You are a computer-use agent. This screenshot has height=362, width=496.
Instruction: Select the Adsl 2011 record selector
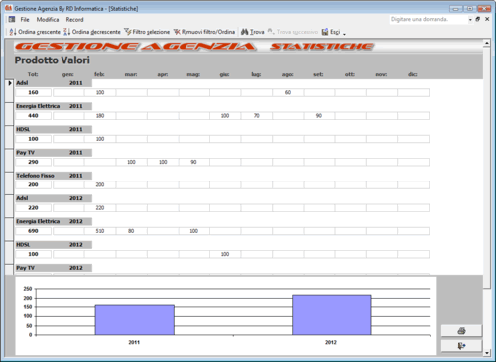tap(9, 90)
